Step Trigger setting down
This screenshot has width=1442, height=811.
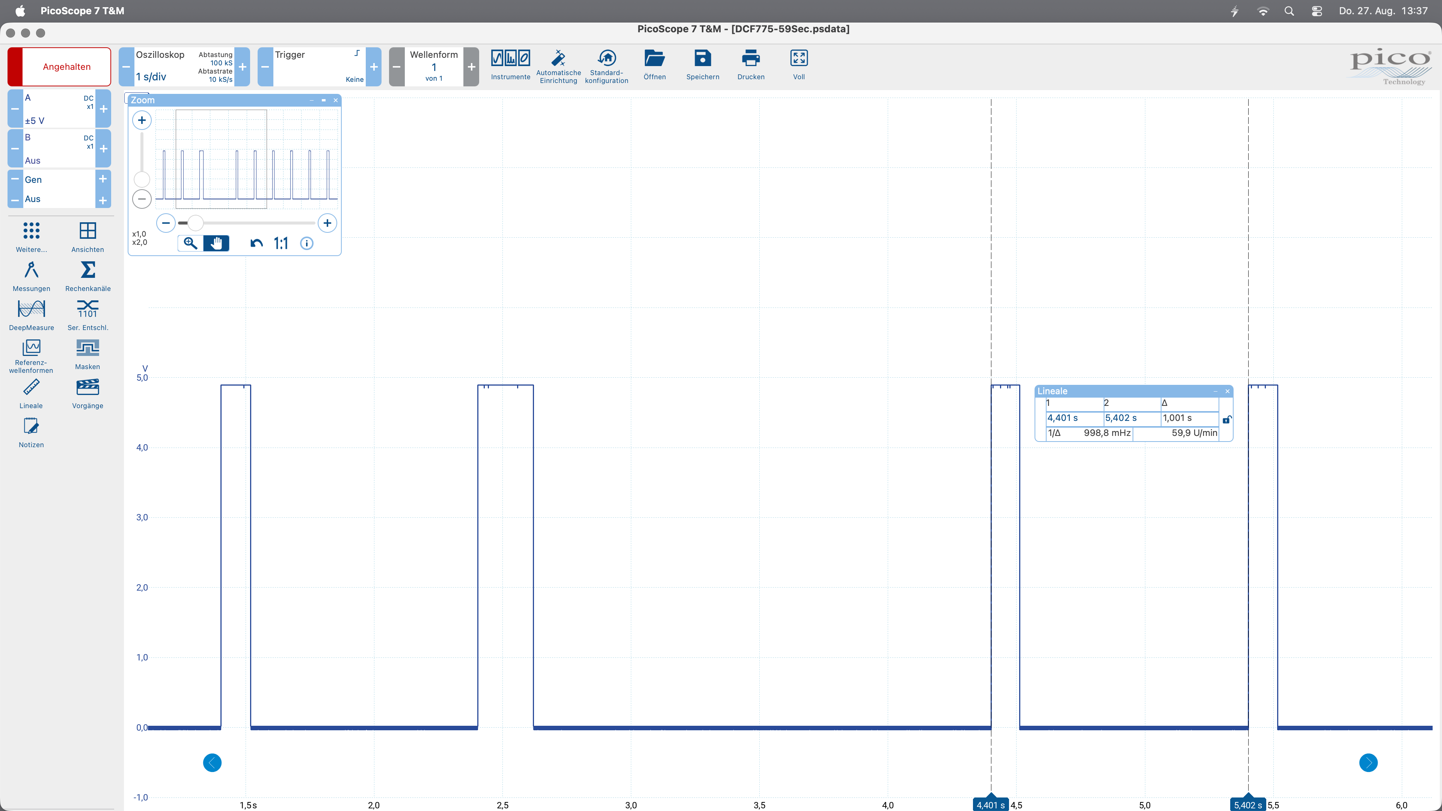tap(265, 66)
